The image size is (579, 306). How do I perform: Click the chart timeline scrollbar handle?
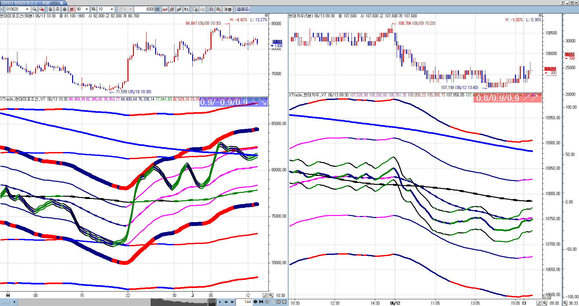point(212,302)
